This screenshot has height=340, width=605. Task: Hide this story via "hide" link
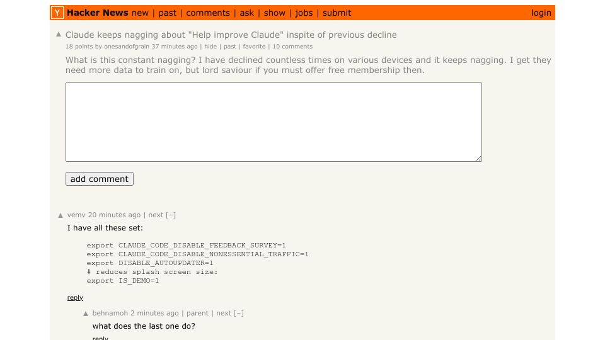pos(210,47)
